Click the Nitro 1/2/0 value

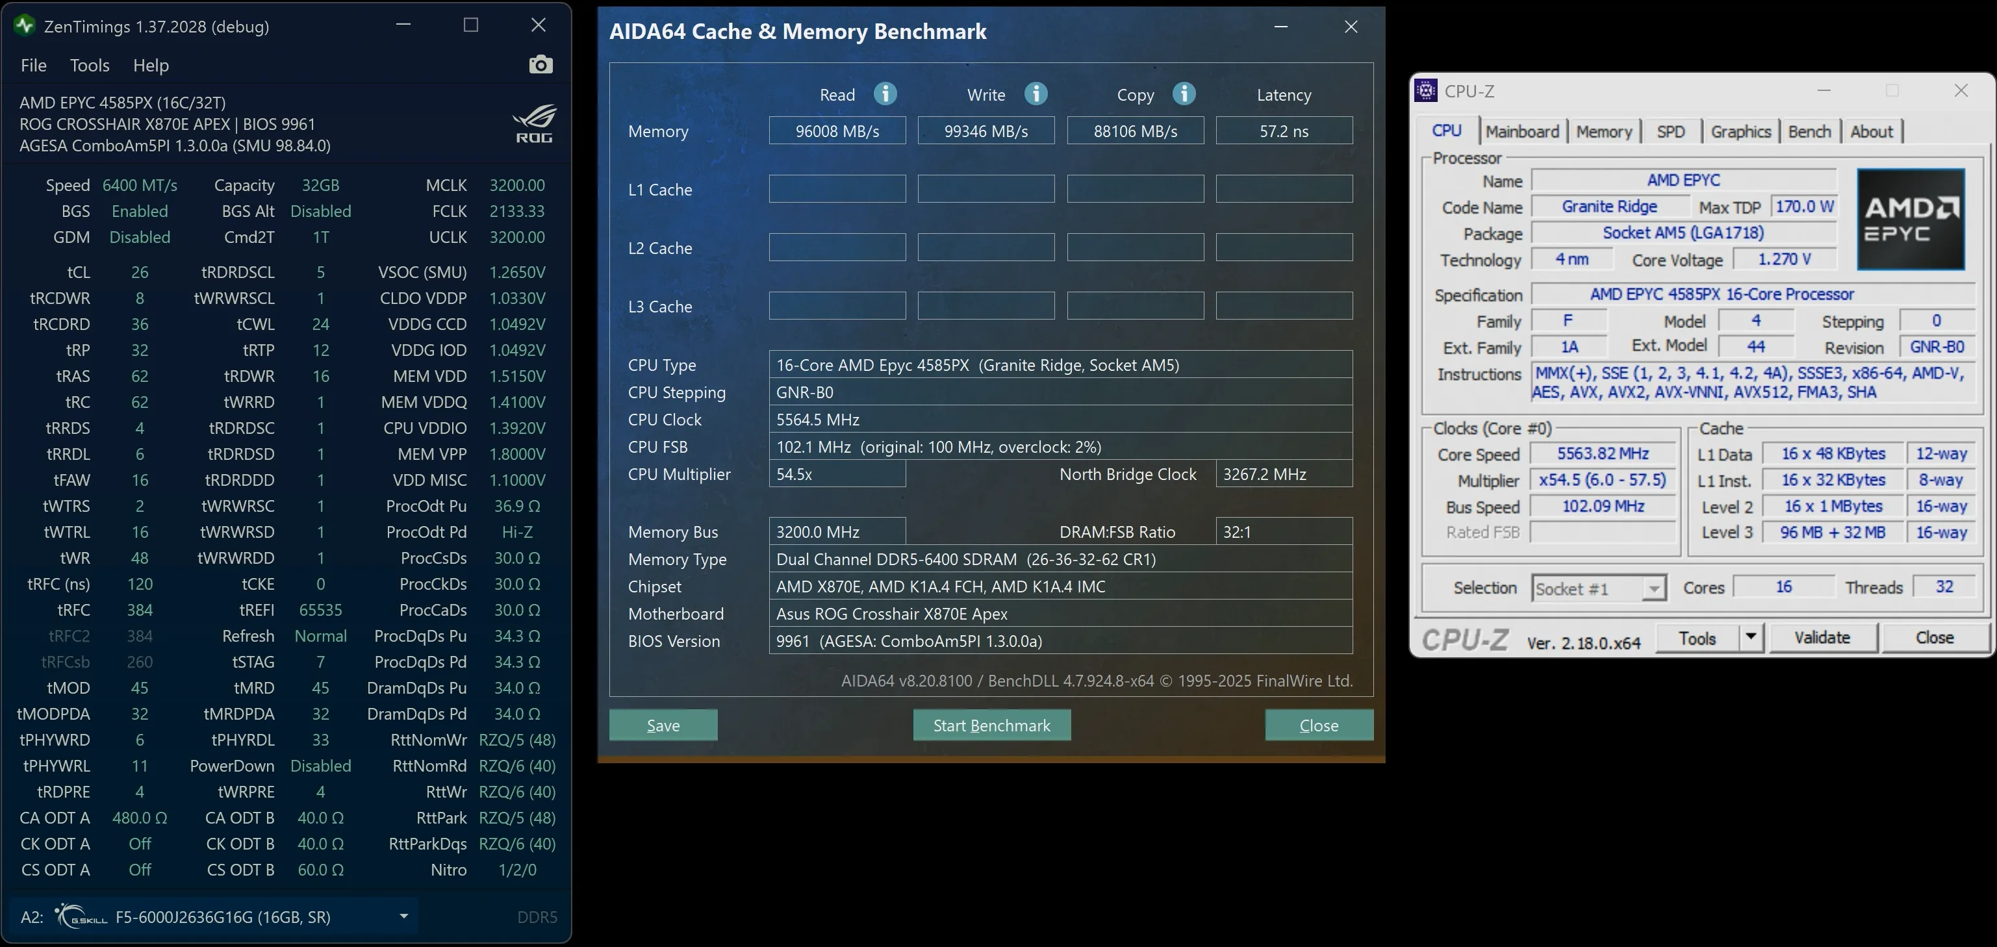pos(517,870)
